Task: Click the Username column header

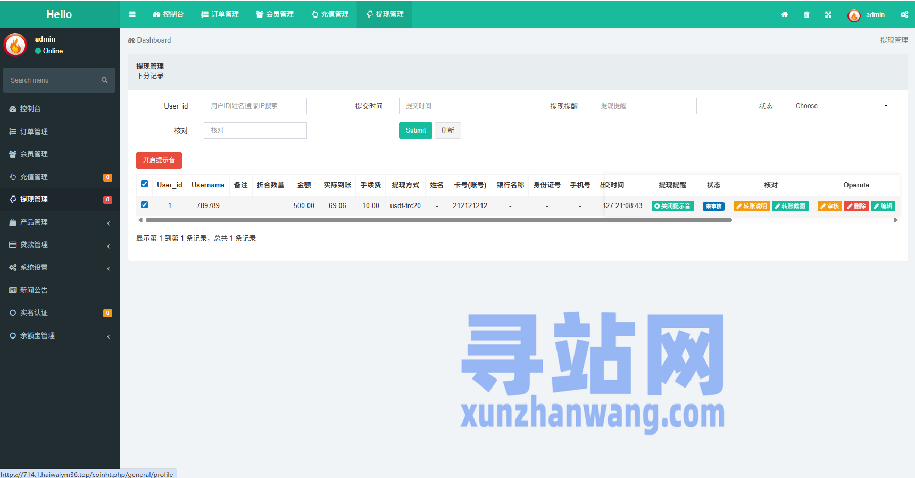Action: (208, 185)
